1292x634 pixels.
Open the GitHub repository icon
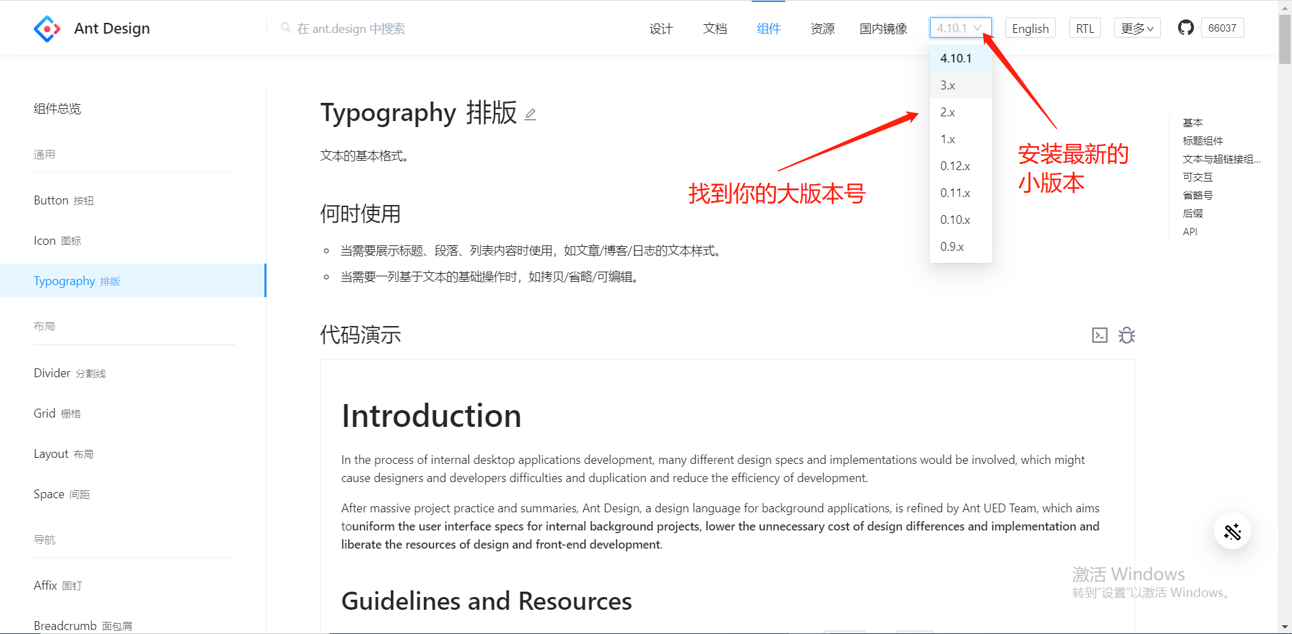point(1186,28)
